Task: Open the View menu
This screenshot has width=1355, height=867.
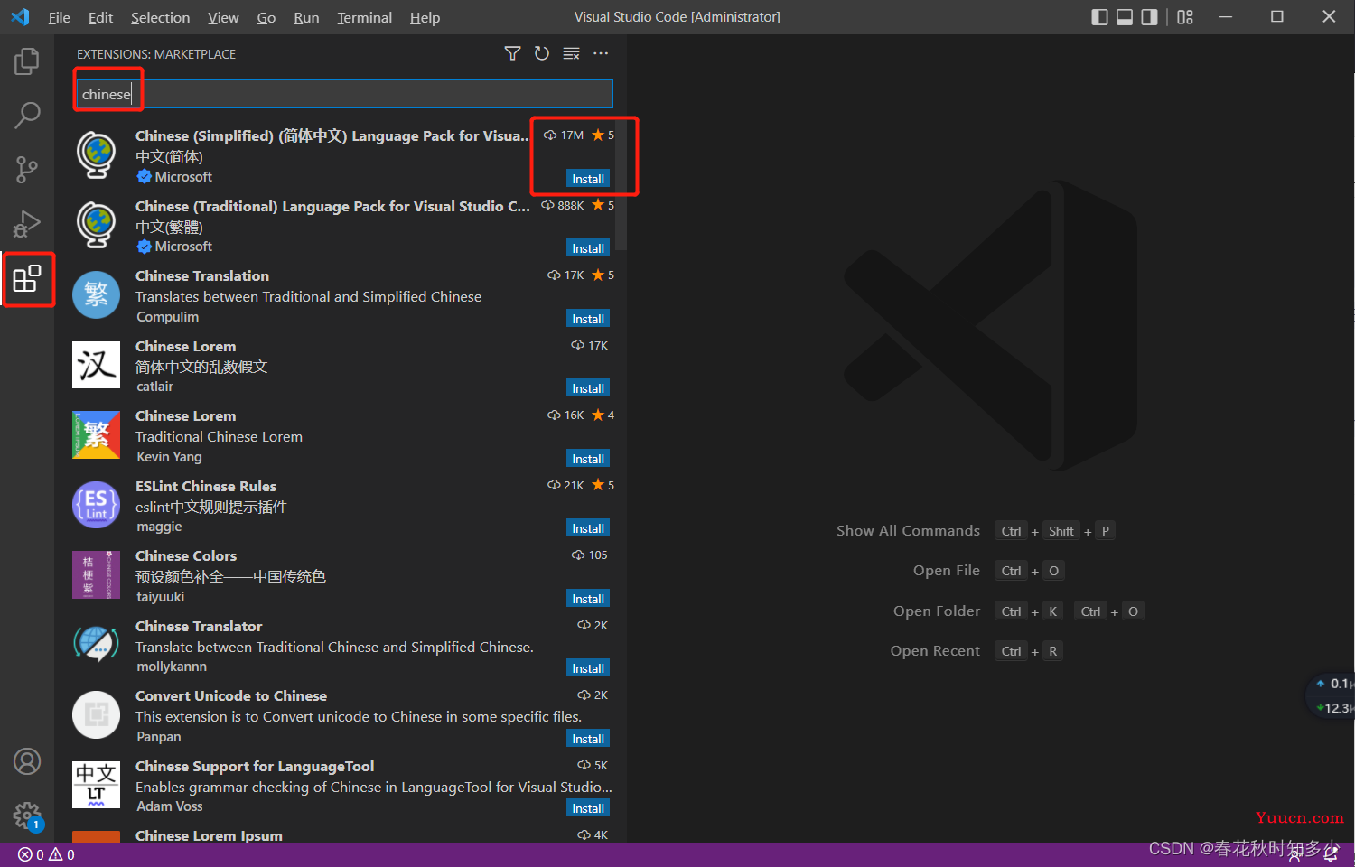Action: coord(223,17)
